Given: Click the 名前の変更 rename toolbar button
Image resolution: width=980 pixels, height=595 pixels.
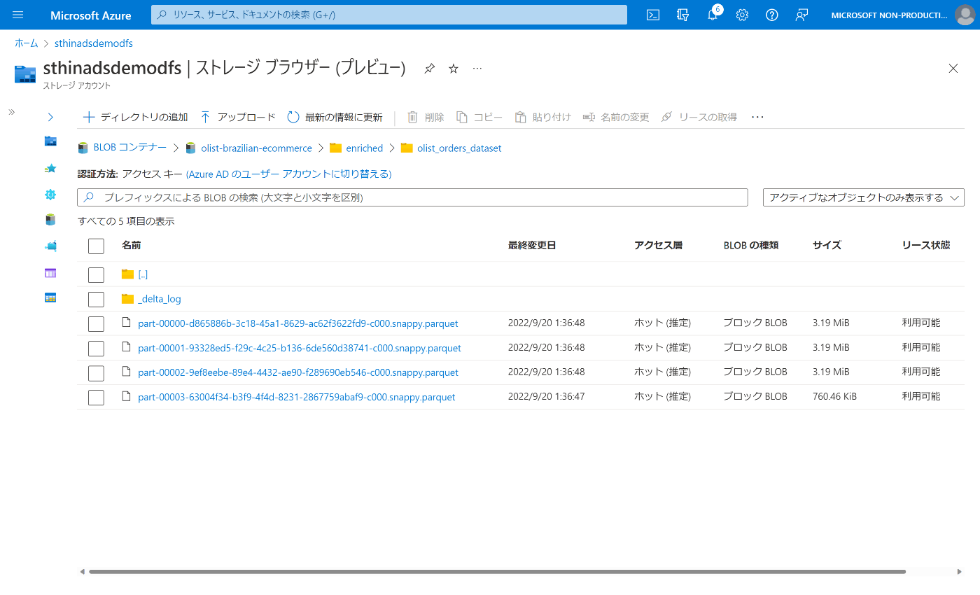Looking at the screenshot, I should click(x=616, y=117).
